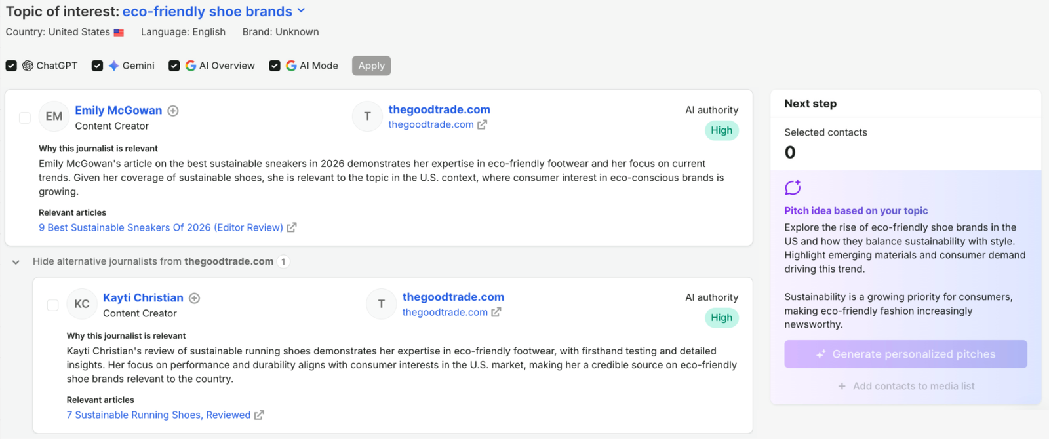Open external link icon after Emily's thegoodtrade.com URL
Screen dimensions: 1049x439
[482, 124]
